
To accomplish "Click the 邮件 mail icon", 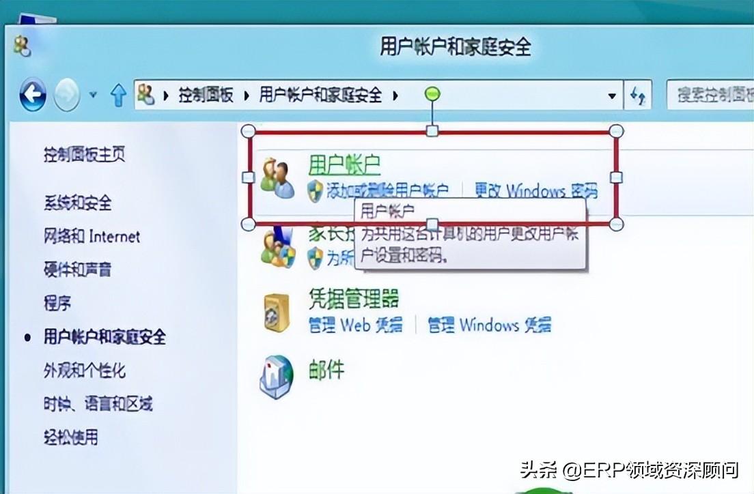I will (x=277, y=377).
